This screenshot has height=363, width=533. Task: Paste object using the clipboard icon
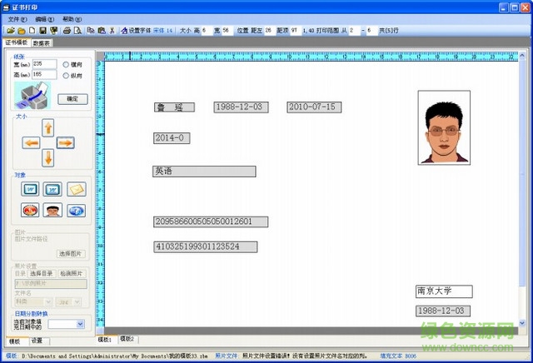click(102, 31)
